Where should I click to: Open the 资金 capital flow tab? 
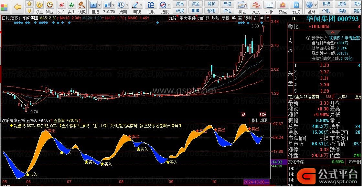(196, 4)
